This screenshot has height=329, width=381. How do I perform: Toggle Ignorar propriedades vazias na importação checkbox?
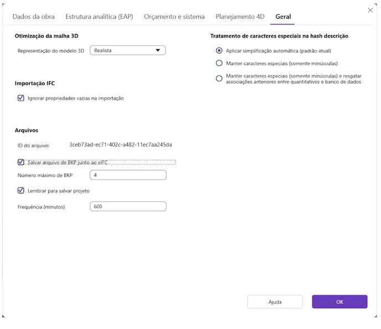[x=21, y=99]
